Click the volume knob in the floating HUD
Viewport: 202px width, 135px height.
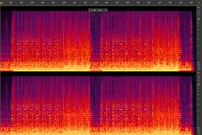point(95,10)
